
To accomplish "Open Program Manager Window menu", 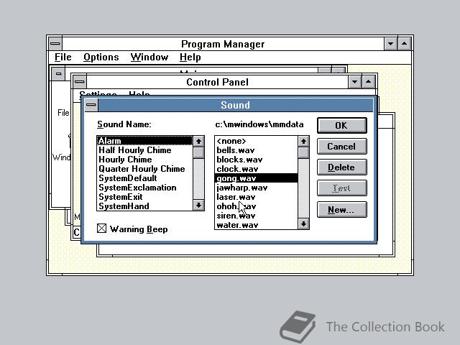I will (149, 57).
